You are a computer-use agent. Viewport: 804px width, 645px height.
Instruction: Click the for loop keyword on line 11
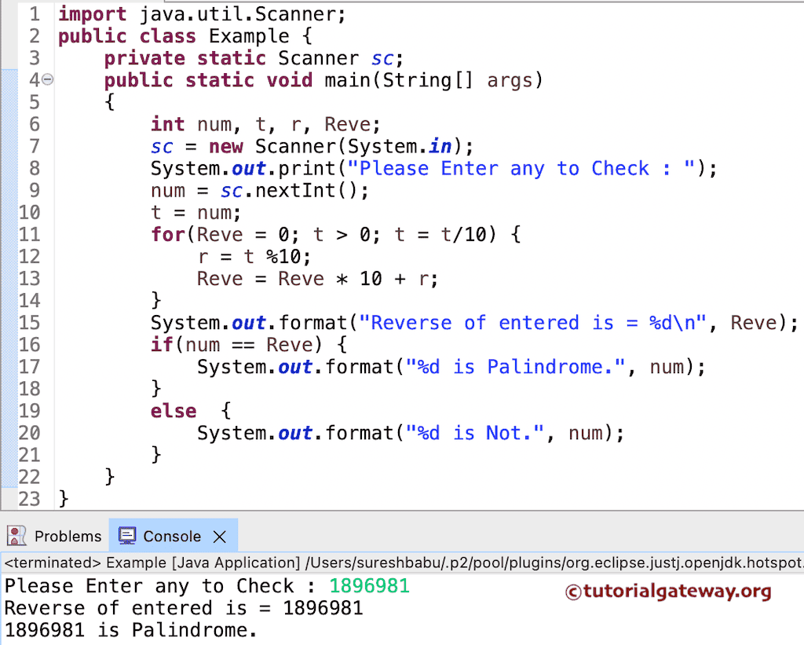pos(164,234)
